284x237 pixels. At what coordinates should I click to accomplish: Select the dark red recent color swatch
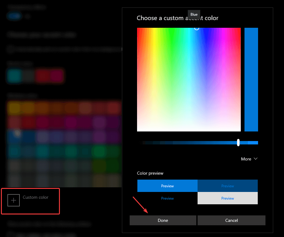44,76
